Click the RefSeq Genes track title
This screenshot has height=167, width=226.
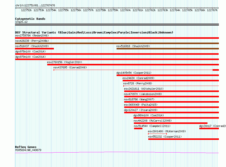26,147
